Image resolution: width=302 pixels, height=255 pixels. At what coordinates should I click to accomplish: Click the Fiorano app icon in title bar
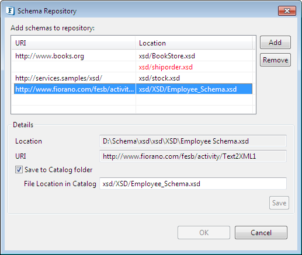click(10, 11)
